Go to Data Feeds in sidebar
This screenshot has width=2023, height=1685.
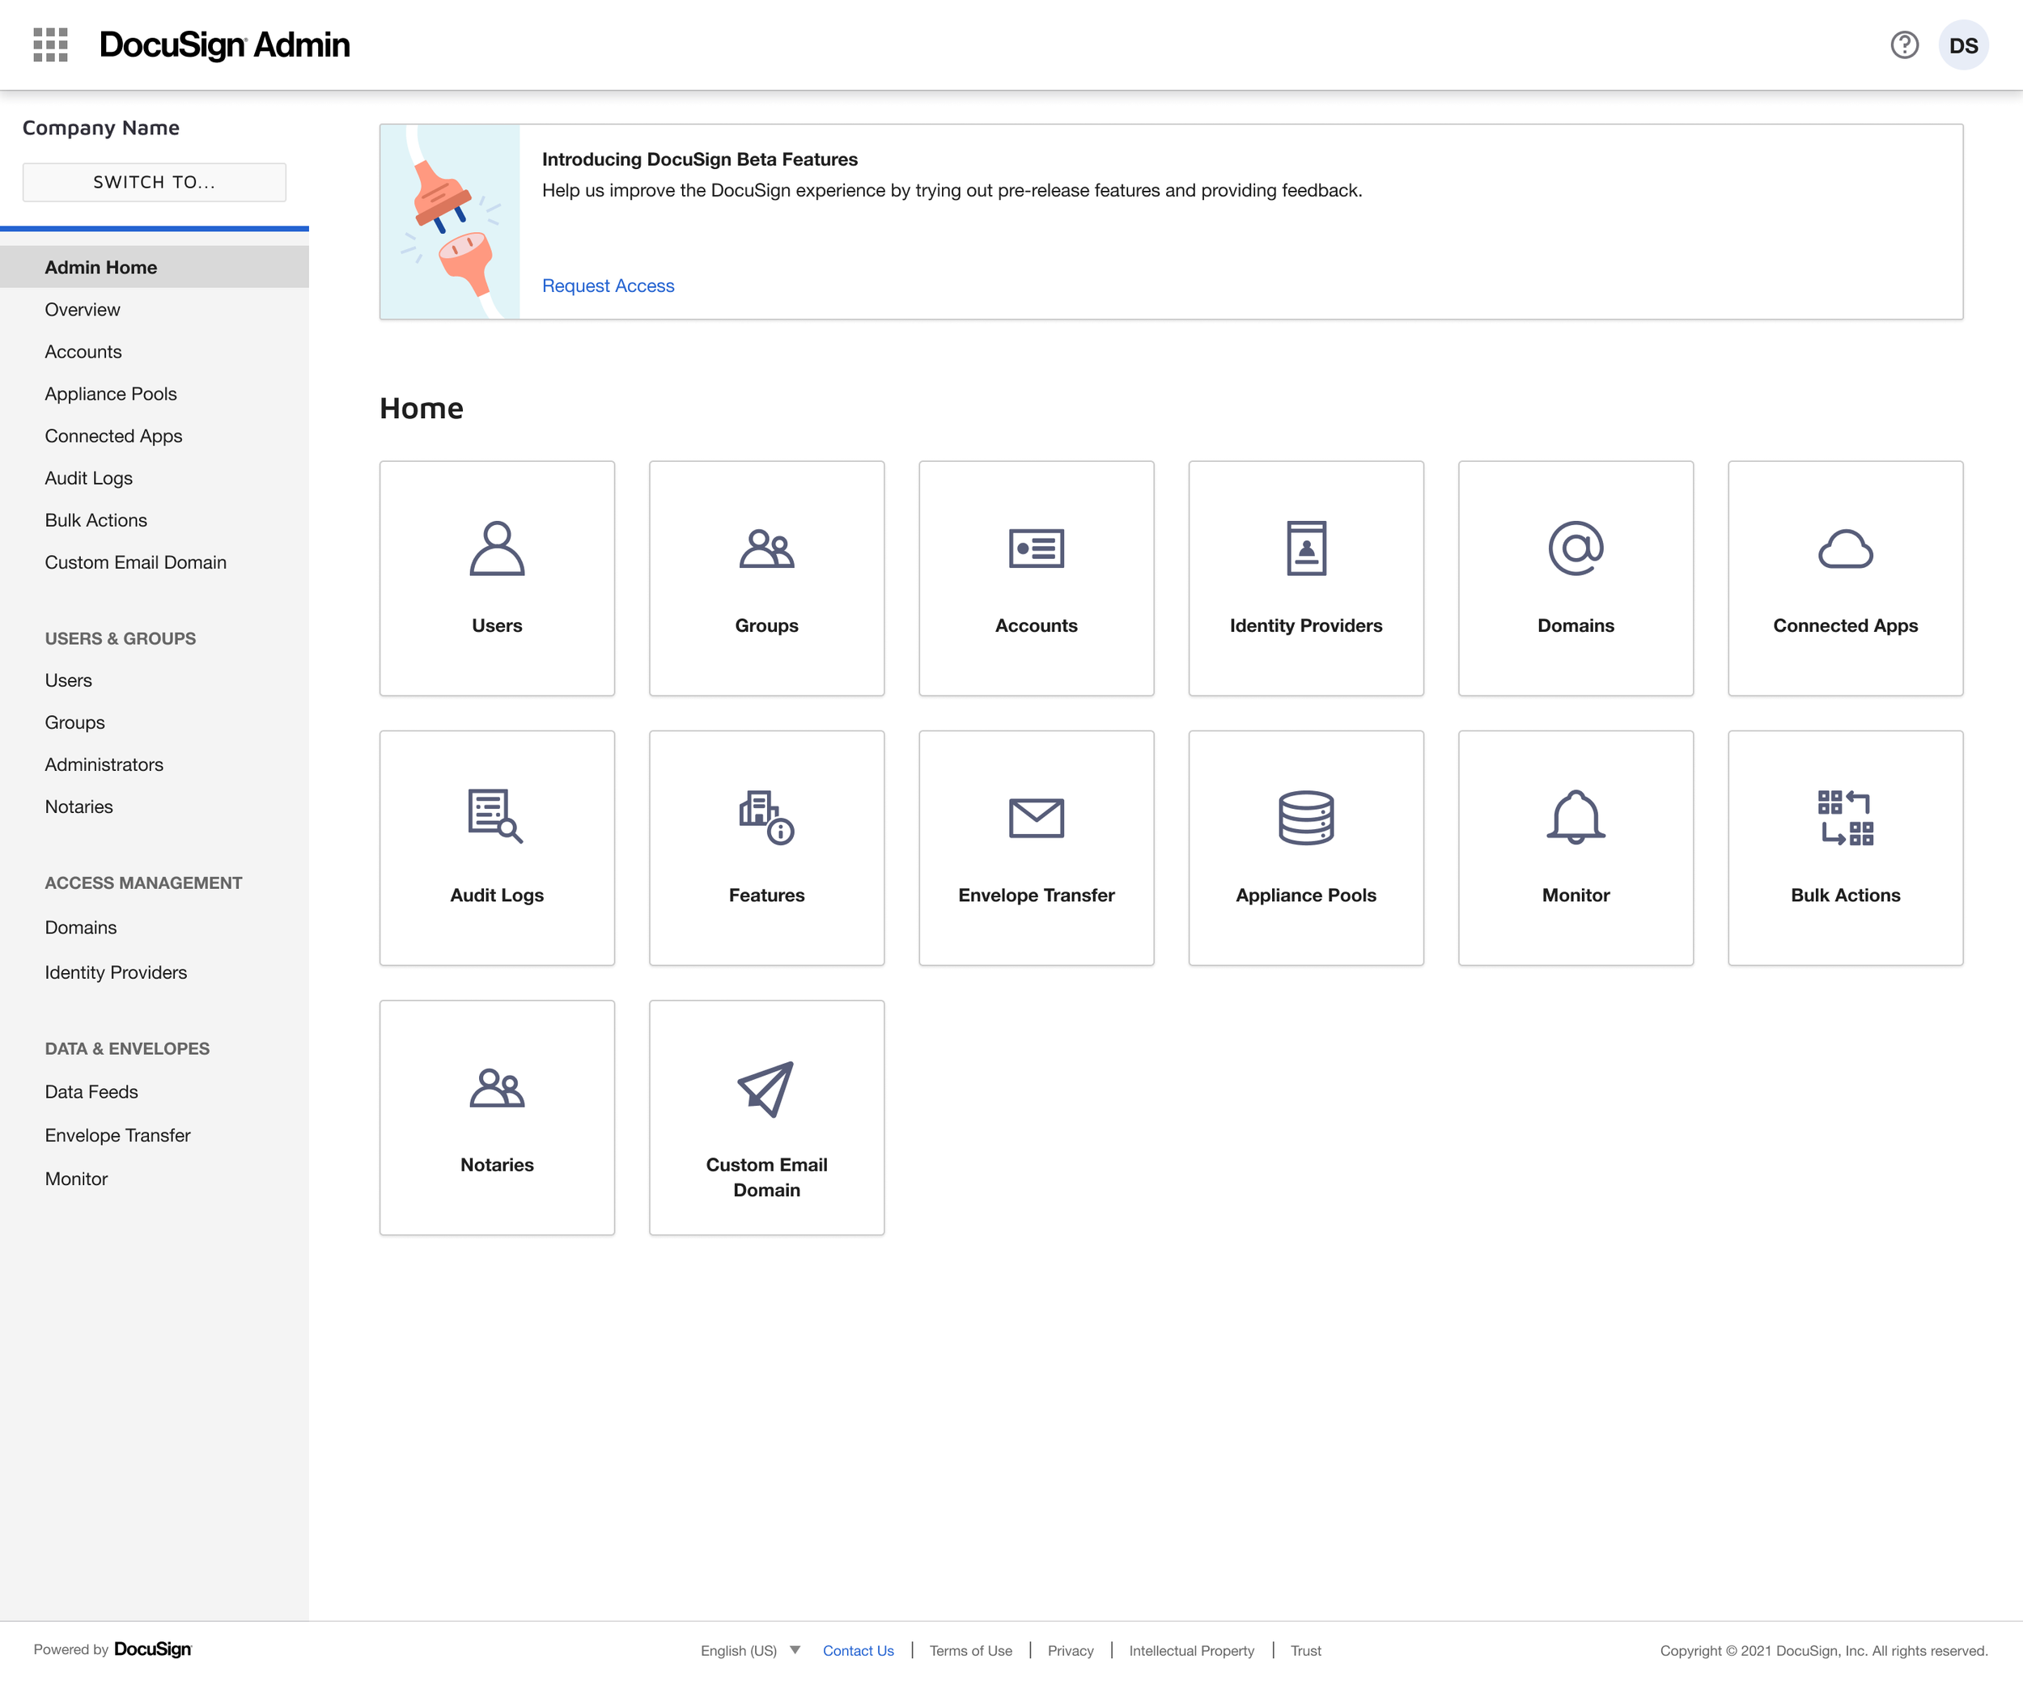pos(91,1092)
